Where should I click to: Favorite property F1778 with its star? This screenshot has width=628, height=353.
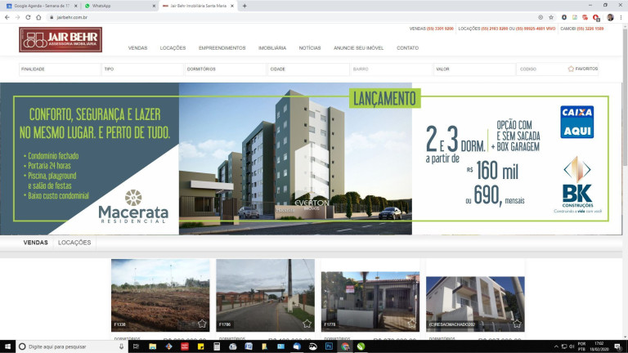coord(412,324)
